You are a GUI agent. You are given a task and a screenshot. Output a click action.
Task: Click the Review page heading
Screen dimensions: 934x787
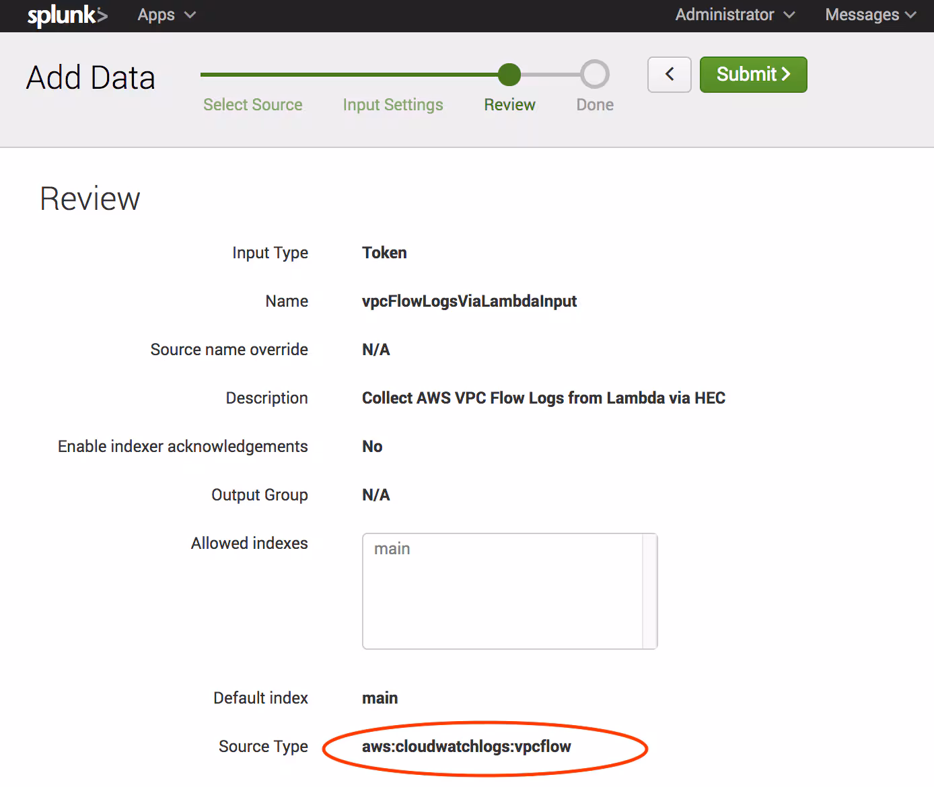pyautogui.click(x=89, y=198)
